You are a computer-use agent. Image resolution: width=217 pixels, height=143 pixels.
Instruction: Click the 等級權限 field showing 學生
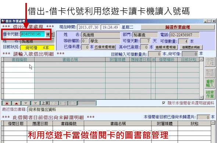click(104, 41)
